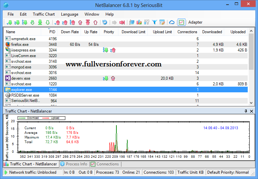Screen dimensions: 258x179
Task: Click the gray right arrow toolbar icon
Action: pyautogui.click(x=114, y=22)
